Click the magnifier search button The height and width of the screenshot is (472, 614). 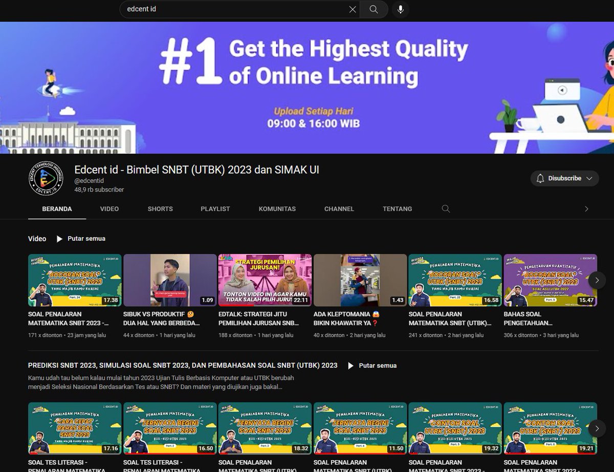tap(374, 9)
